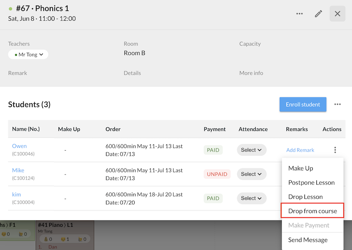Choose Drop from course option
Image resolution: width=352 pixels, height=250 pixels.
pyautogui.click(x=312, y=211)
